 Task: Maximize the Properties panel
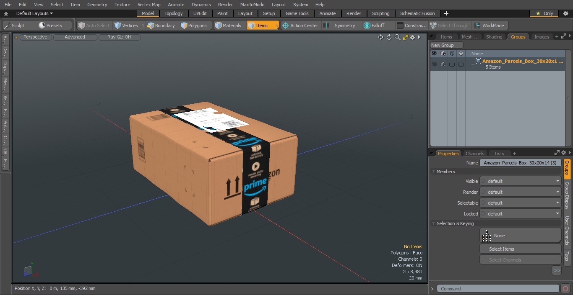tap(557, 153)
